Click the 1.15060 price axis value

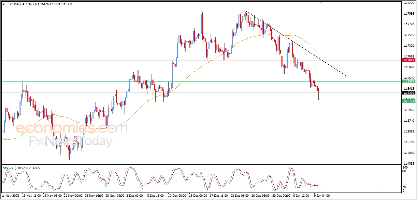click(409, 153)
